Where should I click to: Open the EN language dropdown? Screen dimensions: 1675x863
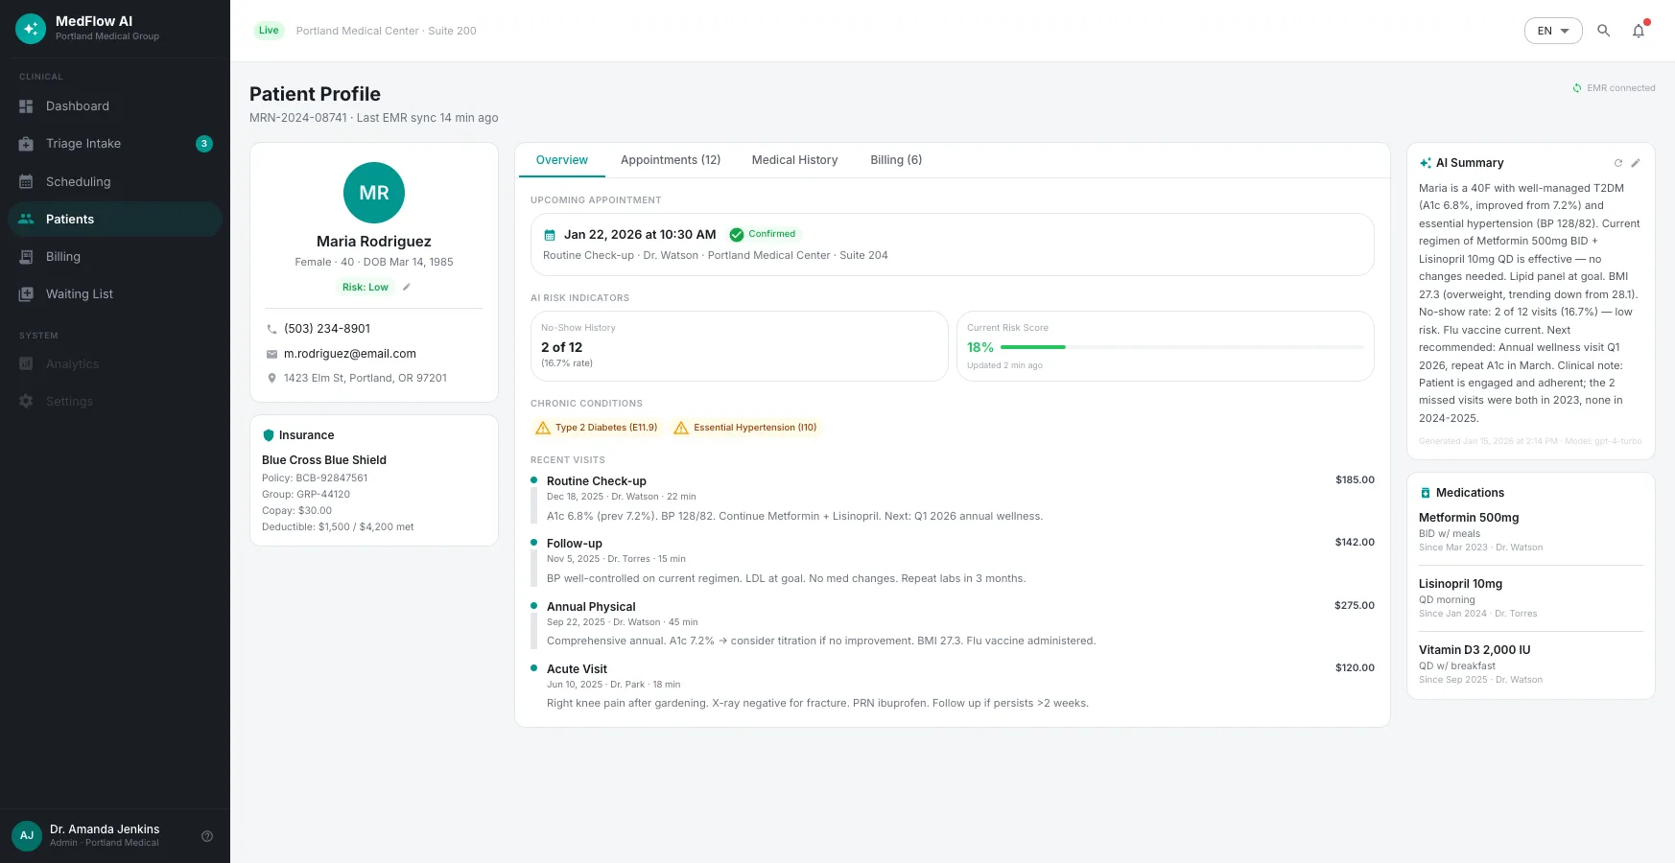[x=1553, y=31]
